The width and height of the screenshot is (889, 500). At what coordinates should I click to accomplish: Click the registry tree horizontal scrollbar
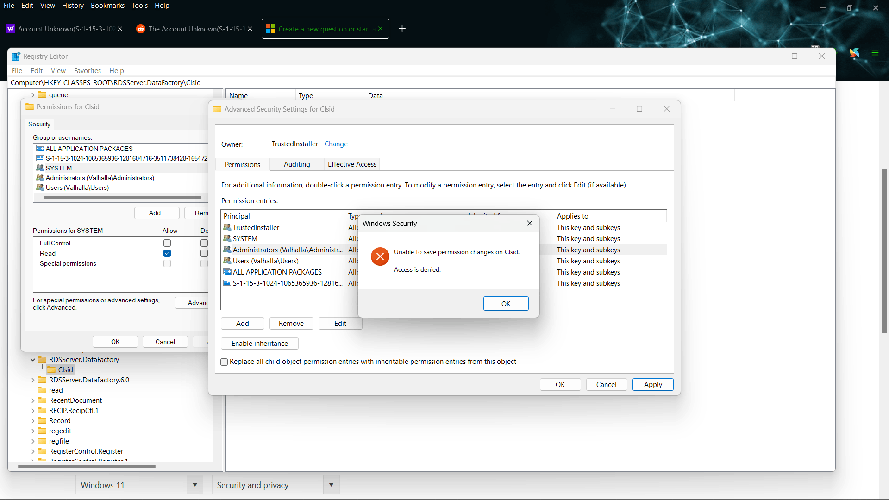coord(87,466)
